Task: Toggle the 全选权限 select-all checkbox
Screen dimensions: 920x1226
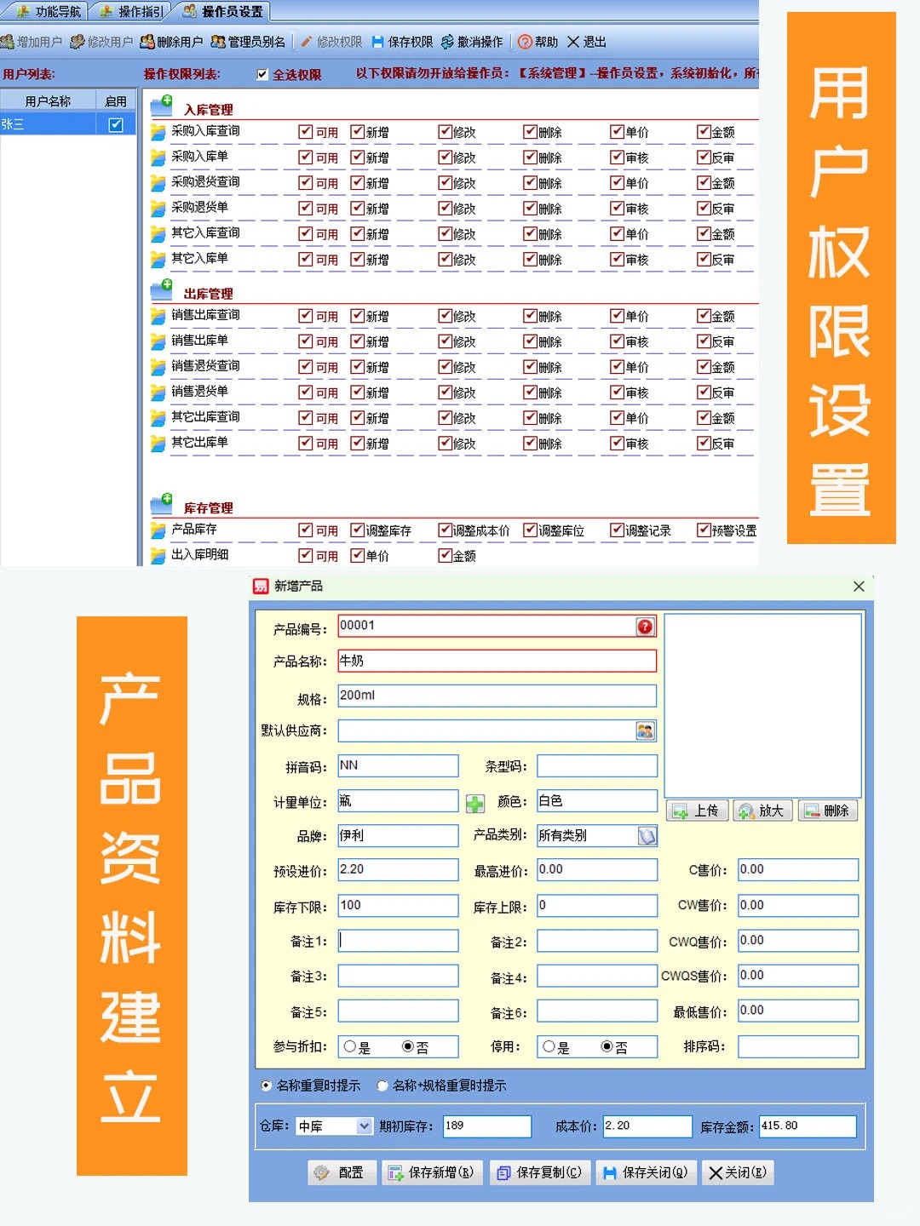Action: click(x=262, y=75)
